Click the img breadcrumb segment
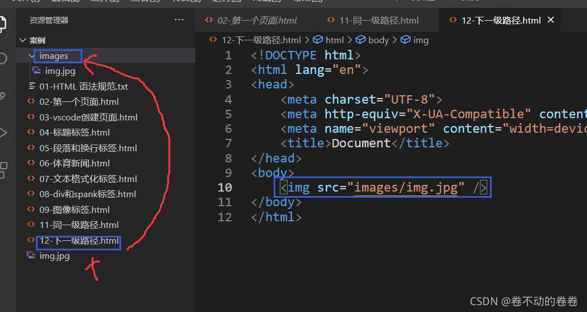The width and height of the screenshot is (587, 312). (421, 40)
